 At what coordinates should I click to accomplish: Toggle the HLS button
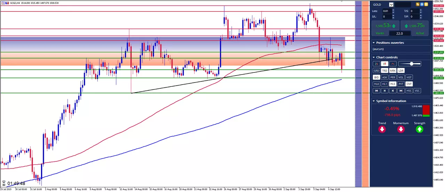pyautogui.click(x=393, y=84)
